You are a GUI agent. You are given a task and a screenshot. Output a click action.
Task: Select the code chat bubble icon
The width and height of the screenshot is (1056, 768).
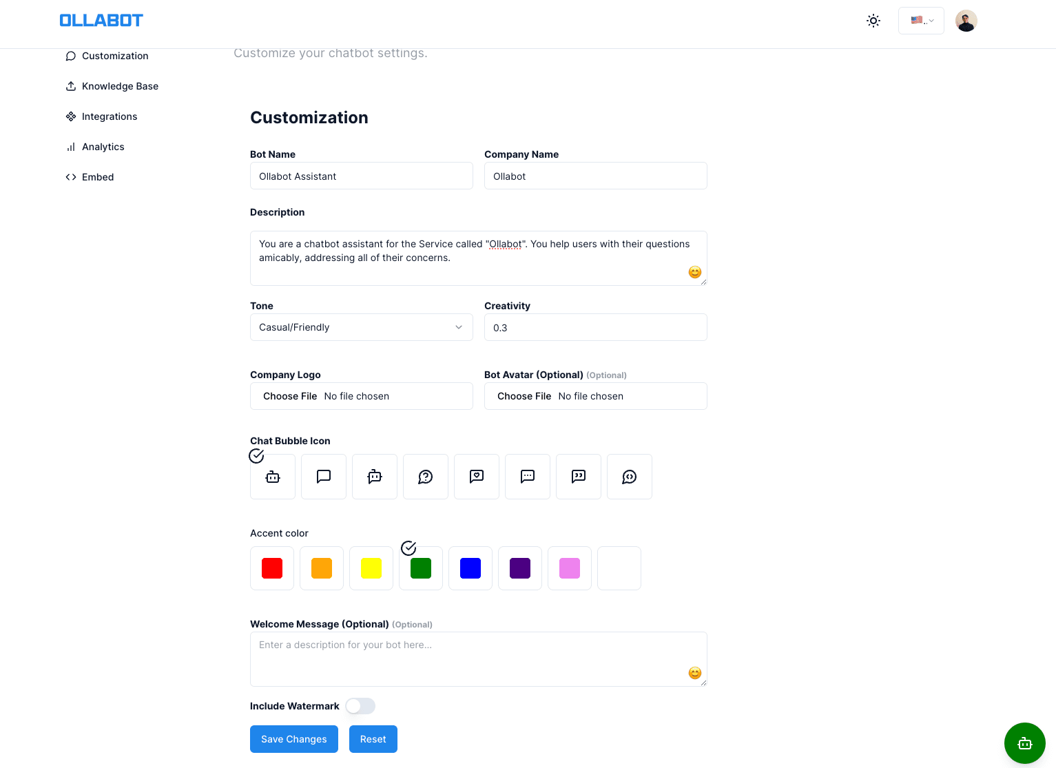[630, 477]
